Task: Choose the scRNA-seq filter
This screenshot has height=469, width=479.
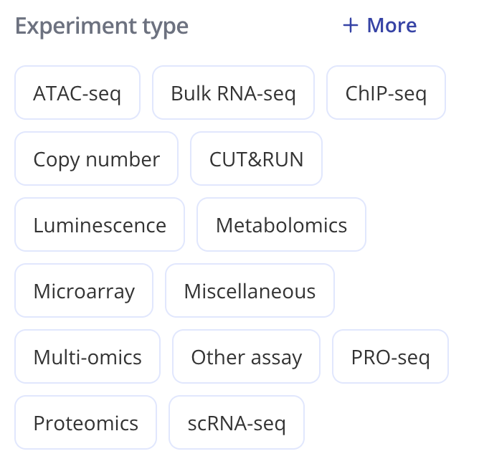Action: coord(237,423)
